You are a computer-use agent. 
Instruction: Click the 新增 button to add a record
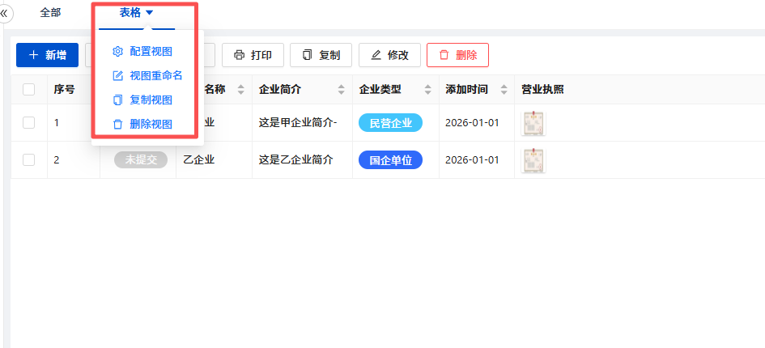pos(47,55)
